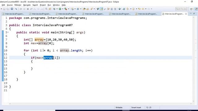Toggle Block Selection Mode
This screenshot has width=198, height=111.
pyautogui.click(x=112, y=9)
